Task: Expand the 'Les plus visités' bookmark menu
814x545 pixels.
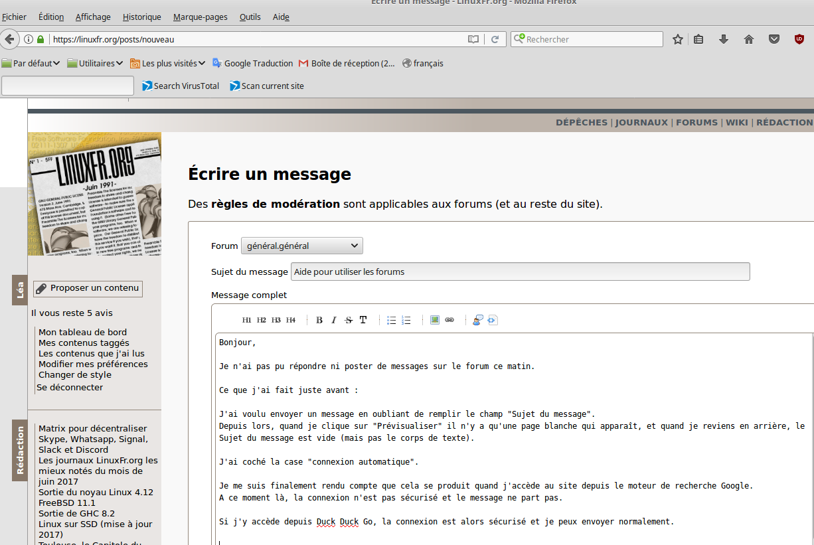Action: (x=167, y=63)
